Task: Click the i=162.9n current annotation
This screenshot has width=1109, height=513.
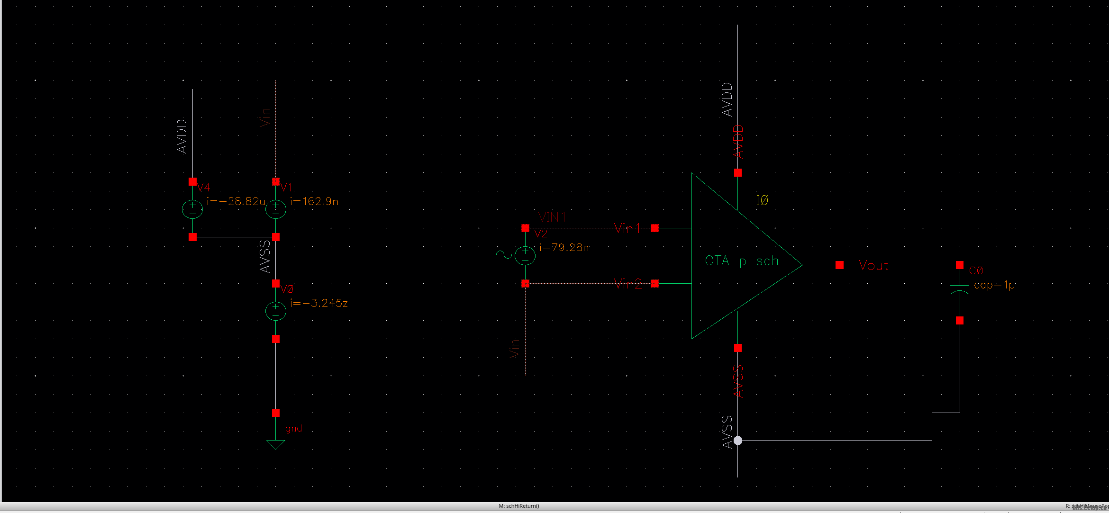Action: tap(314, 202)
